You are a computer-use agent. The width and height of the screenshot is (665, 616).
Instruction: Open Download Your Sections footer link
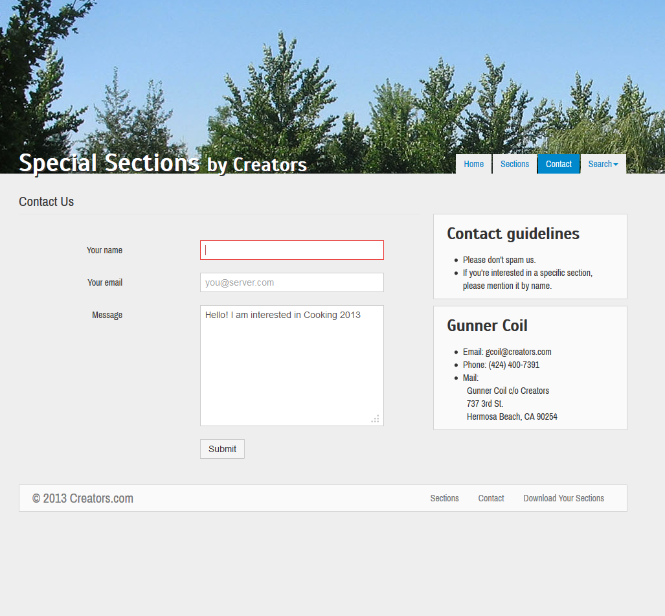[x=563, y=498]
